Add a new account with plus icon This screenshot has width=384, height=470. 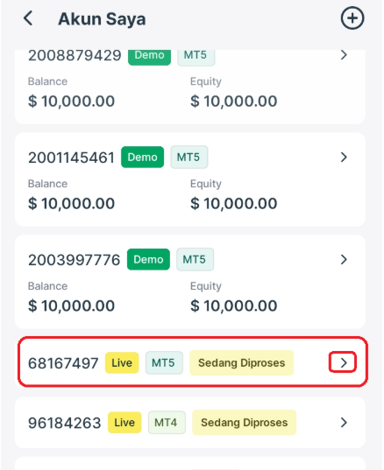point(352,18)
